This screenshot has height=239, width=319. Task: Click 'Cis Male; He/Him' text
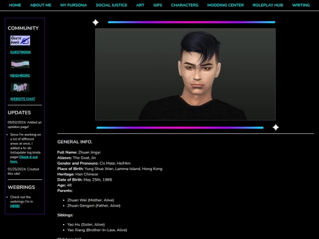click(115, 163)
